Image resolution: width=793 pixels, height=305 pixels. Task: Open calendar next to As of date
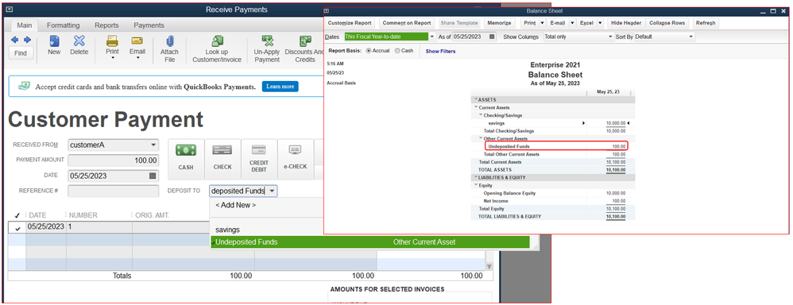click(x=493, y=37)
